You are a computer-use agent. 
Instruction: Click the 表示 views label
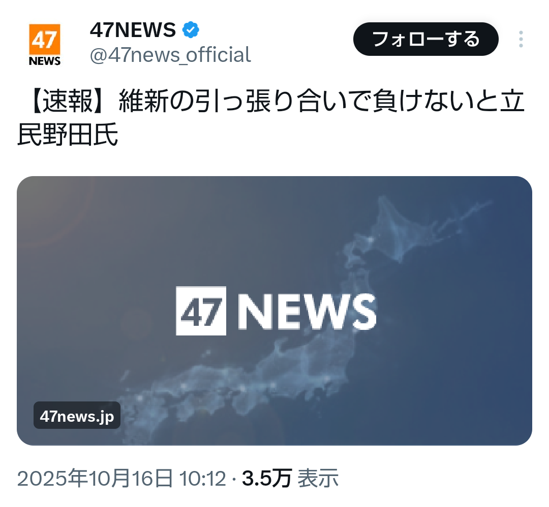[x=318, y=478]
